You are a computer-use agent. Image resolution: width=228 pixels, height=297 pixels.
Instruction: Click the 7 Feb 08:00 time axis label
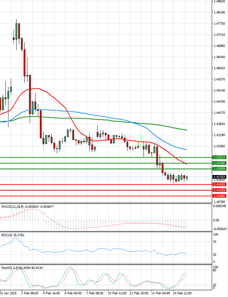tap(95, 293)
